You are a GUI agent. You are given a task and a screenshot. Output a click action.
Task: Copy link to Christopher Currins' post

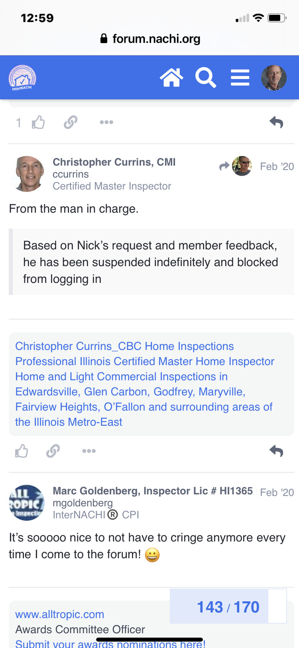[53, 451]
